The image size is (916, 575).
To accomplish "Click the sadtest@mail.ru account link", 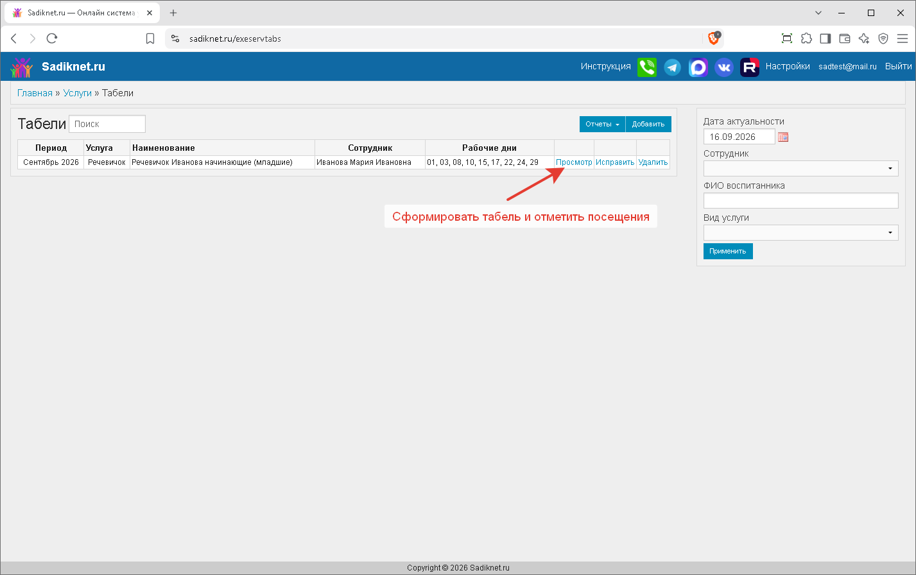I will (847, 67).
